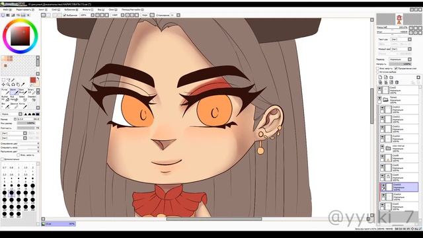Open the Окно menu
Image resolution: width=423 pixels, height=238 pixels.
tap(113, 10)
